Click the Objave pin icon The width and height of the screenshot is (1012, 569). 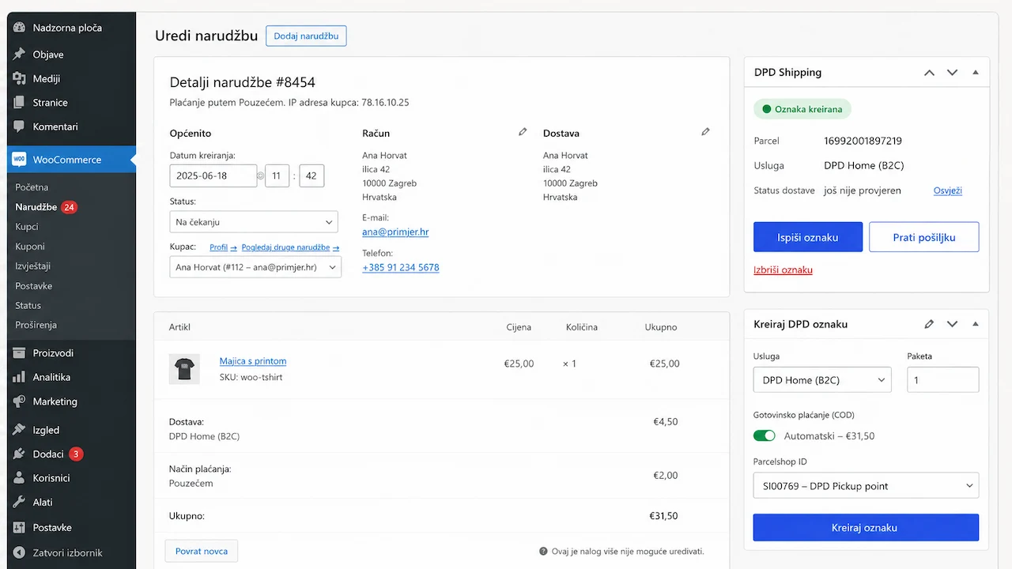click(20, 55)
